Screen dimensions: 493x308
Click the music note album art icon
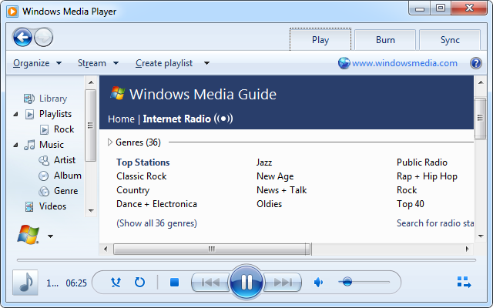pyautogui.click(x=25, y=283)
